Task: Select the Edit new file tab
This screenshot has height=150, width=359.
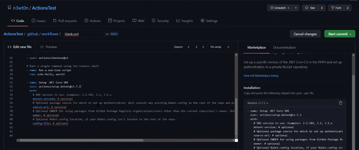Action: [x=20, y=47]
